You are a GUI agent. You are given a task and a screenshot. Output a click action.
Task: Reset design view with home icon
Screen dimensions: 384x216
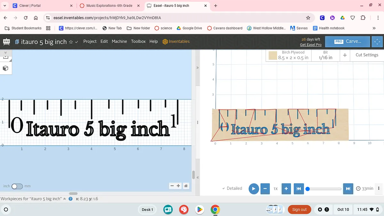(x=186, y=186)
